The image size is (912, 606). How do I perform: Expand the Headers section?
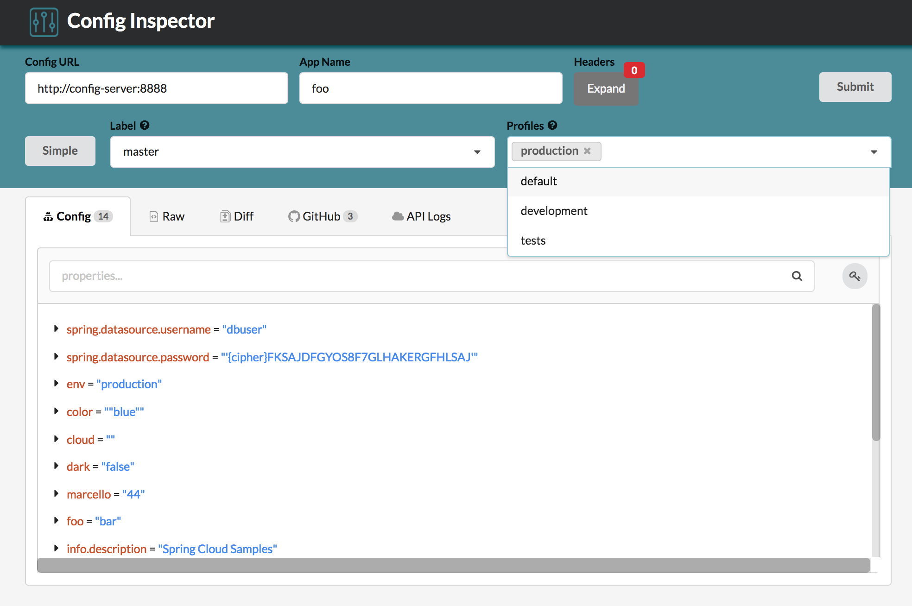click(x=604, y=88)
